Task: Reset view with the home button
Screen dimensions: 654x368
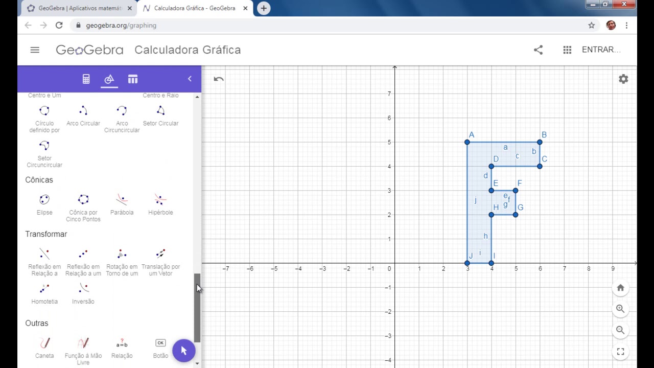Action: click(620, 288)
